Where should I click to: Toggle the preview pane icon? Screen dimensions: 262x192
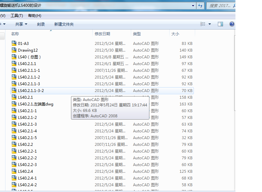(x=220, y=24)
